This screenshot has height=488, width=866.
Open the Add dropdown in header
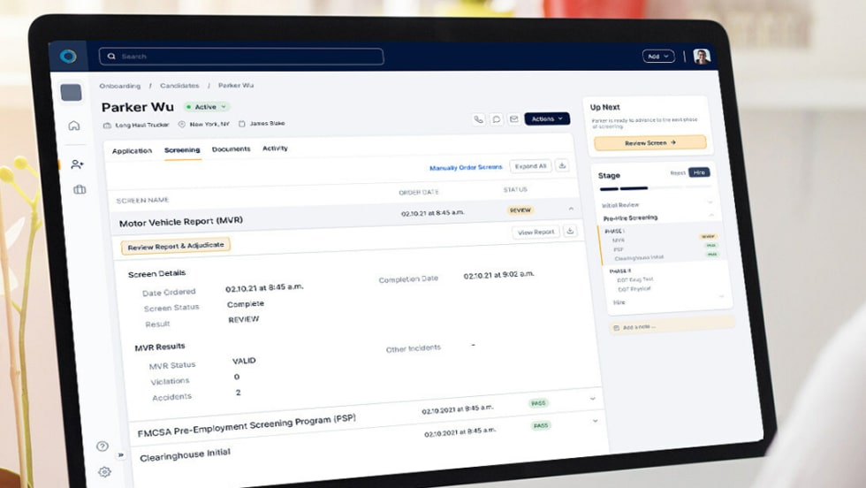658,57
